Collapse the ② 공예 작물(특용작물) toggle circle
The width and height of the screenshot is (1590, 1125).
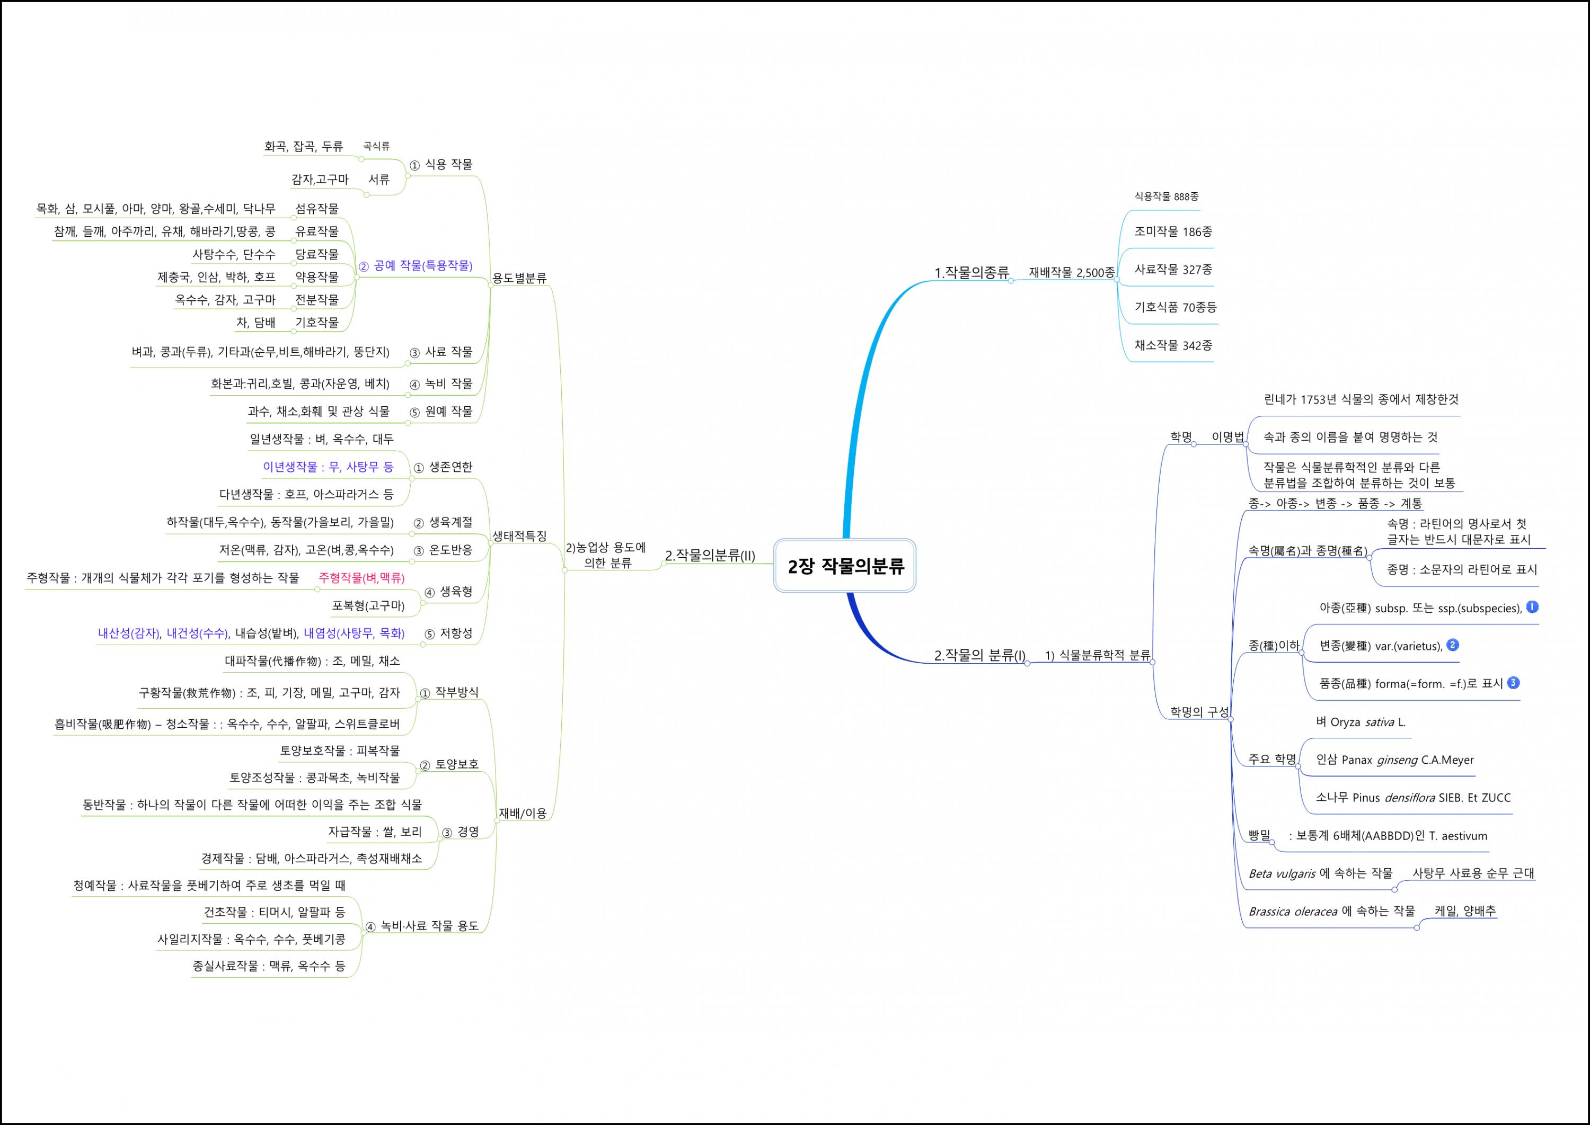tap(356, 277)
